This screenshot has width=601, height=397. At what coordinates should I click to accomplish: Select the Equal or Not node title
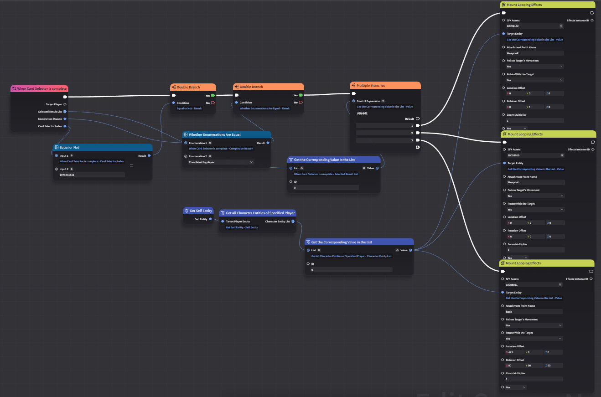click(69, 147)
